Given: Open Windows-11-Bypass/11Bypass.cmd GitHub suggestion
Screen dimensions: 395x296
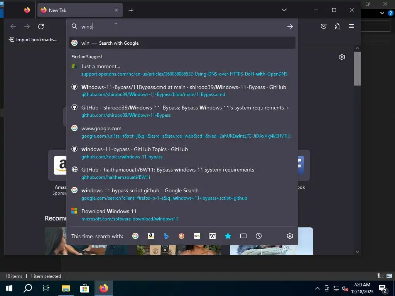Looking at the screenshot, I should pyautogui.click(x=182, y=91).
